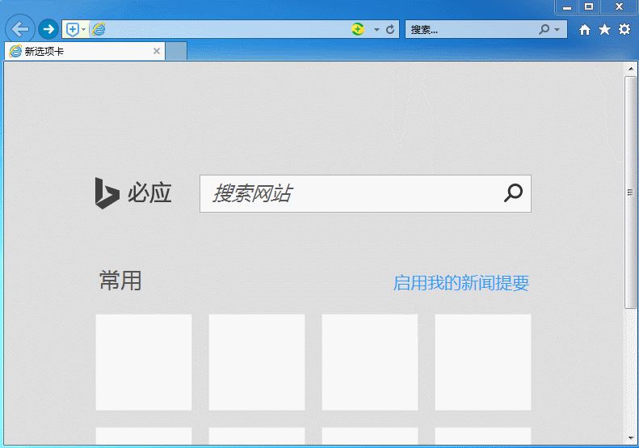This screenshot has width=639, height=448.
Task: Open the first frequent site tile in the top row
Action: click(144, 362)
